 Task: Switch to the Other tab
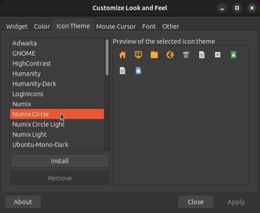pos(171,26)
